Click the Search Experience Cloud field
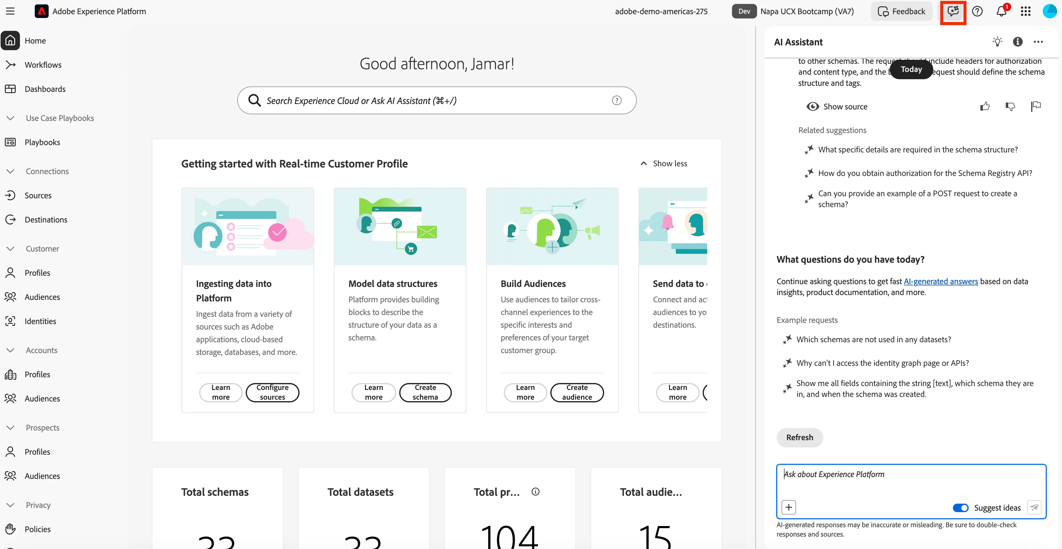Viewport: 1062px width, 549px height. point(437,100)
